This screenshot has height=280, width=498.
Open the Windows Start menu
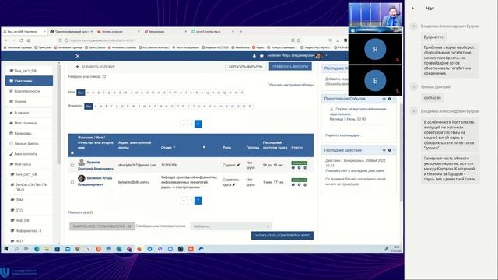coord(5,249)
